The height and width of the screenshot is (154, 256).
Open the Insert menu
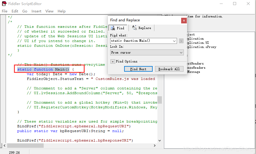(36, 11)
